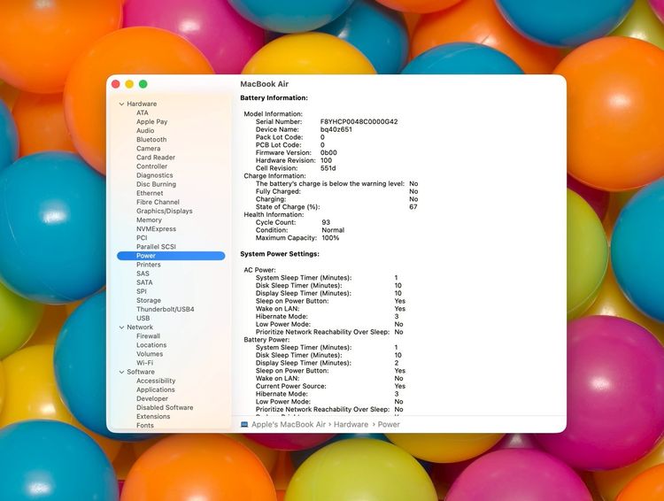Open Parallel SCSI entry
Screen dimensions: 664x501
pyautogui.click(x=156, y=246)
